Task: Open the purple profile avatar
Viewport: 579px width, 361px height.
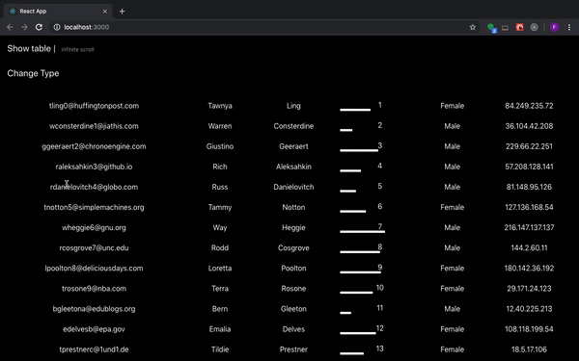Action: point(554,27)
